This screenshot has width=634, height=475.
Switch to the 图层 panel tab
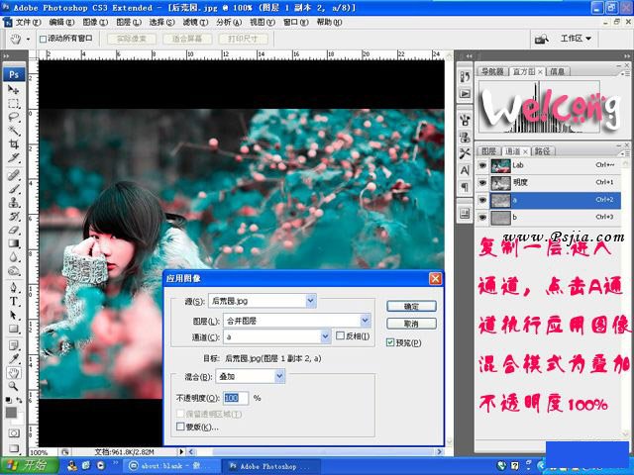tap(488, 151)
